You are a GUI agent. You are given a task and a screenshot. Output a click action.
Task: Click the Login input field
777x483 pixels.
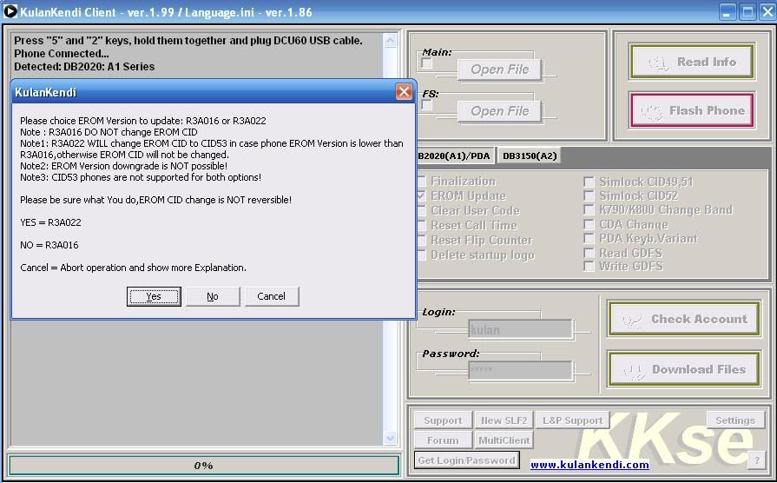[x=520, y=329]
